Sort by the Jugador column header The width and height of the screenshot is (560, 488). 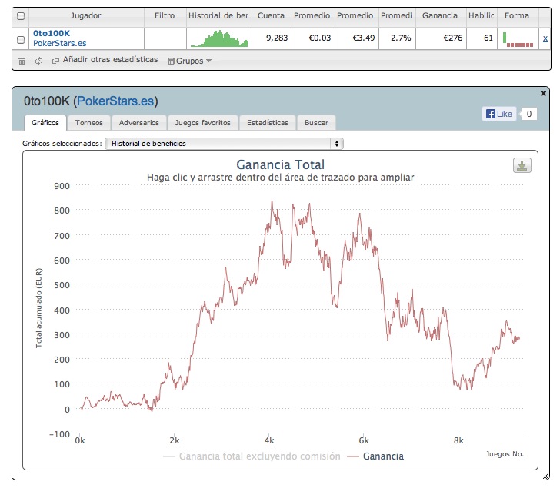(85, 15)
